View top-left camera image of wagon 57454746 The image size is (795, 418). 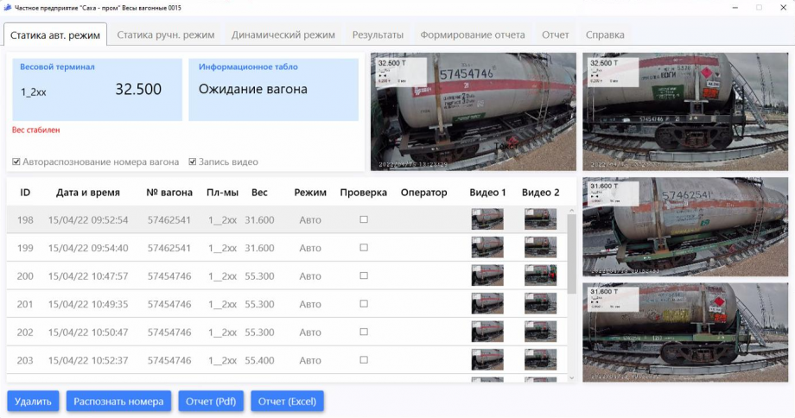(x=473, y=111)
